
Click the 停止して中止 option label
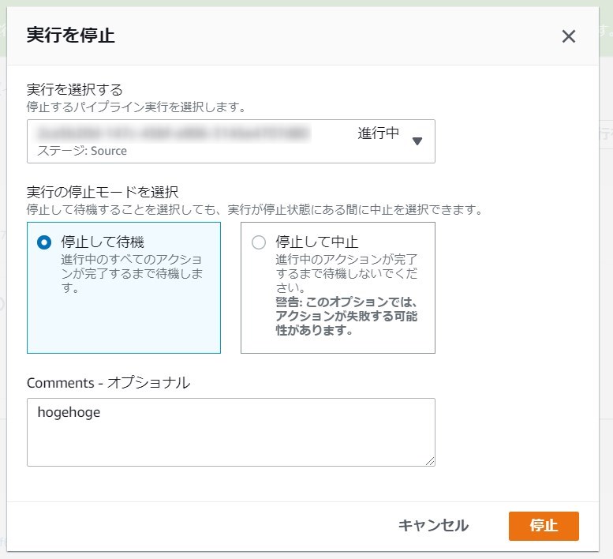click(317, 242)
